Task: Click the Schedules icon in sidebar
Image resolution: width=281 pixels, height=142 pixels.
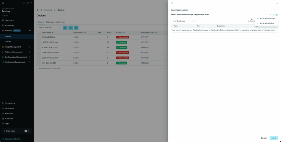Action: [x=3, y=118]
